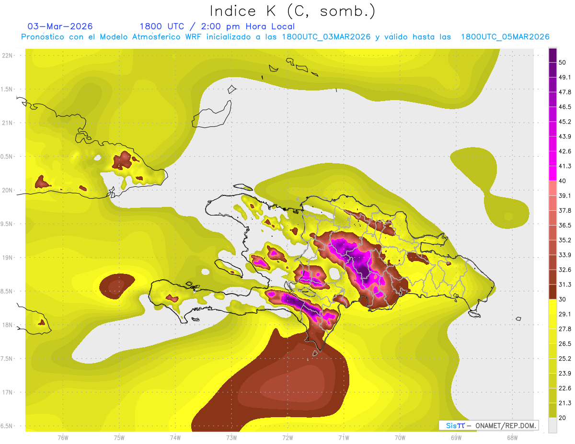The width and height of the screenshot is (575, 444).
Task: Pick the magenta swatch between 40 and 41.3
Action: coord(552,173)
